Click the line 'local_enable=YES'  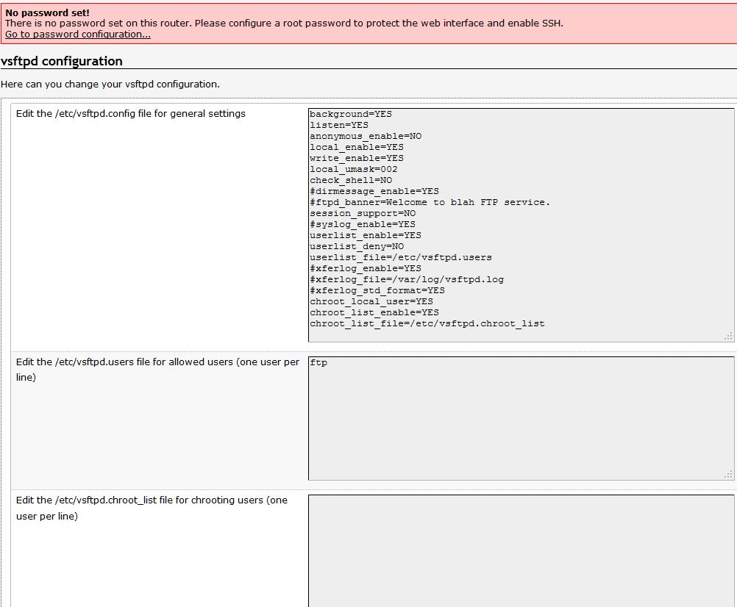[x=357, y=147]
